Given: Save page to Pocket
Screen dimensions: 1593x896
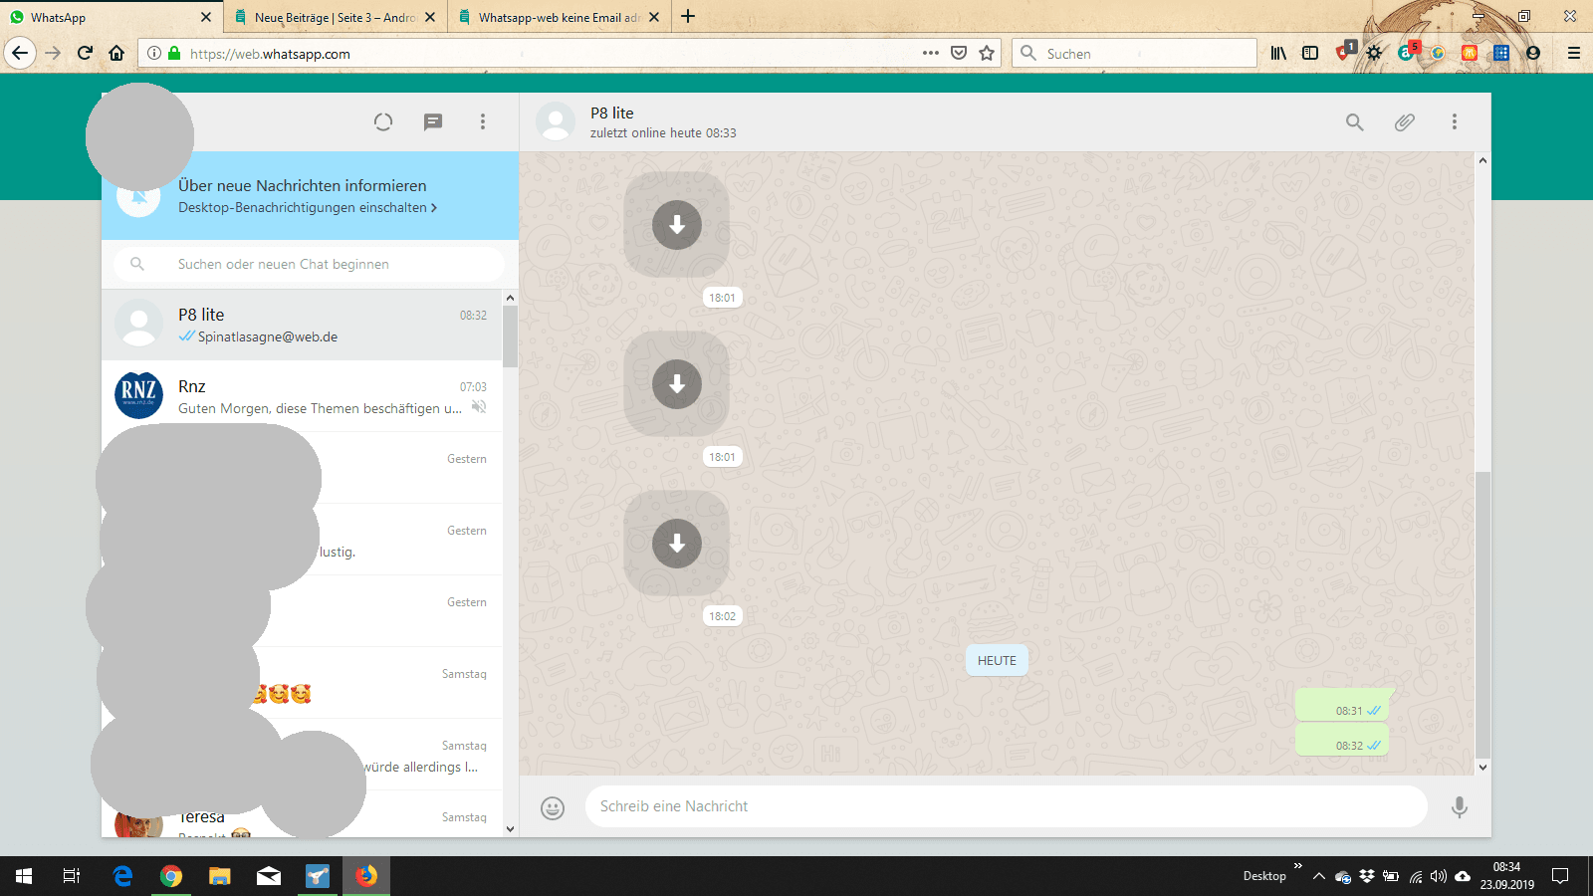Looking at the screenshot, I should click(x=959, y=53).
